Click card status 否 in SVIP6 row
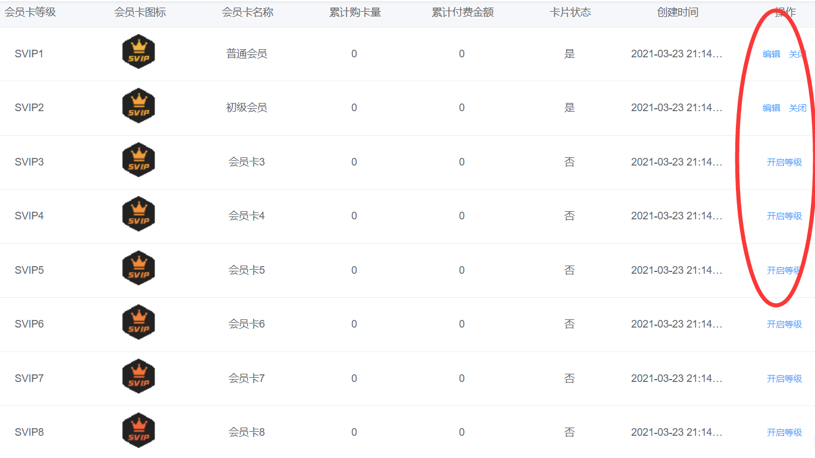Viewport: 815px width, 458px height. coord(570,324)
